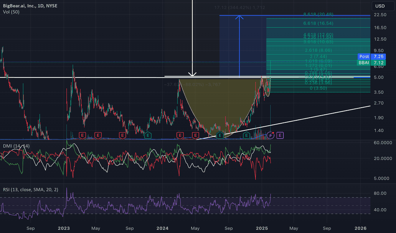Click the red earnings marker near March 2023
This screenshot has height=233, width=396.
pos(82,136)
